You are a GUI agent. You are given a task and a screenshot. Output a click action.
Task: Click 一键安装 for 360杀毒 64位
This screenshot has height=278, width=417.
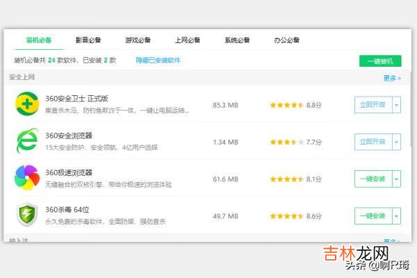(x=373, y=215)
